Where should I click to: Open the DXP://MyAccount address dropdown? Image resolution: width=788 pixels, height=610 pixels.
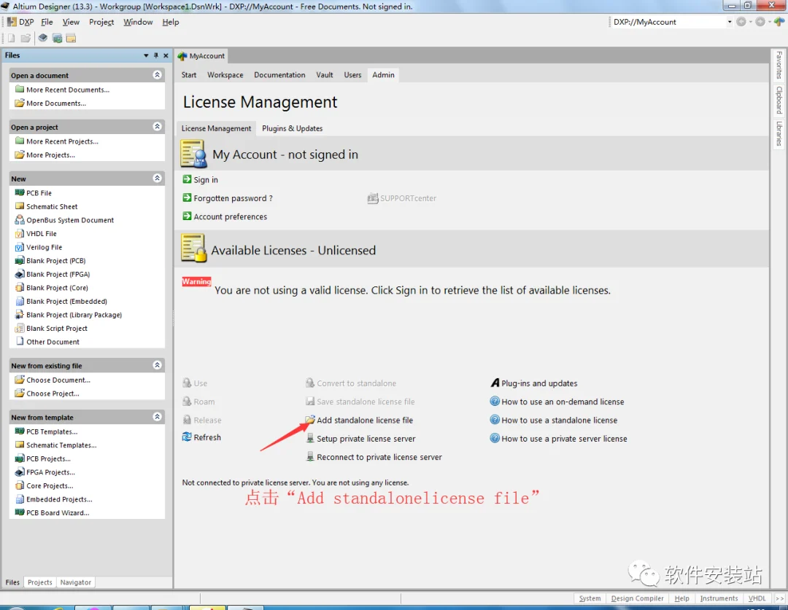click(729, 22)
